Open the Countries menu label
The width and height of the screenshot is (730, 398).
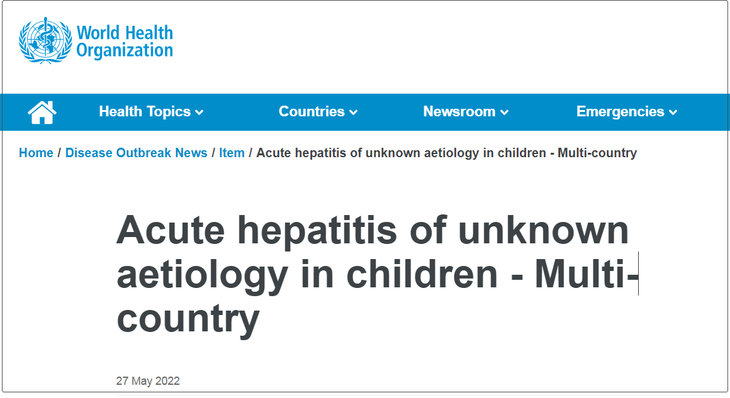click(312, 112)
